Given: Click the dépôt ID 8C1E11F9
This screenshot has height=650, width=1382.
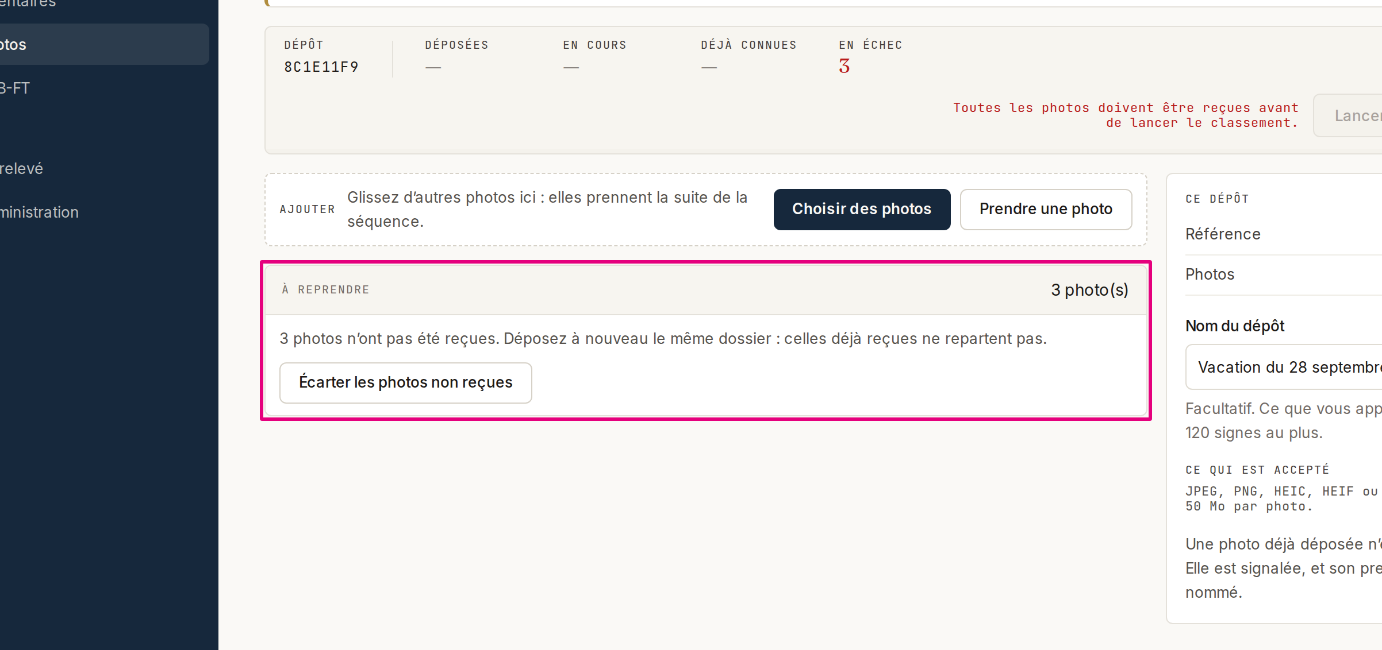Looking at the screenshot, I should point(321,67).
